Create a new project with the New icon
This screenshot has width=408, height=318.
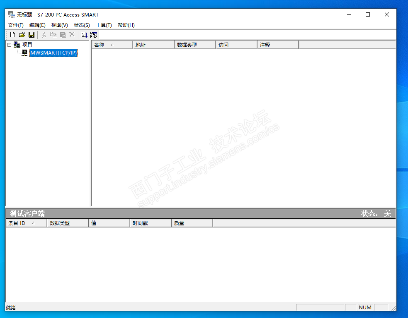pyautogui.click(x=12, y=35)
